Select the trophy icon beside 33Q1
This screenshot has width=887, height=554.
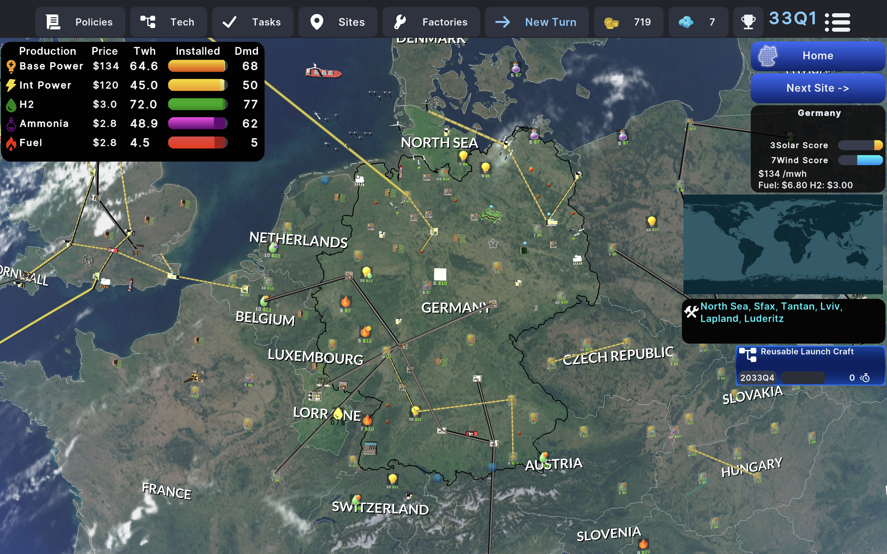(748, 22)
